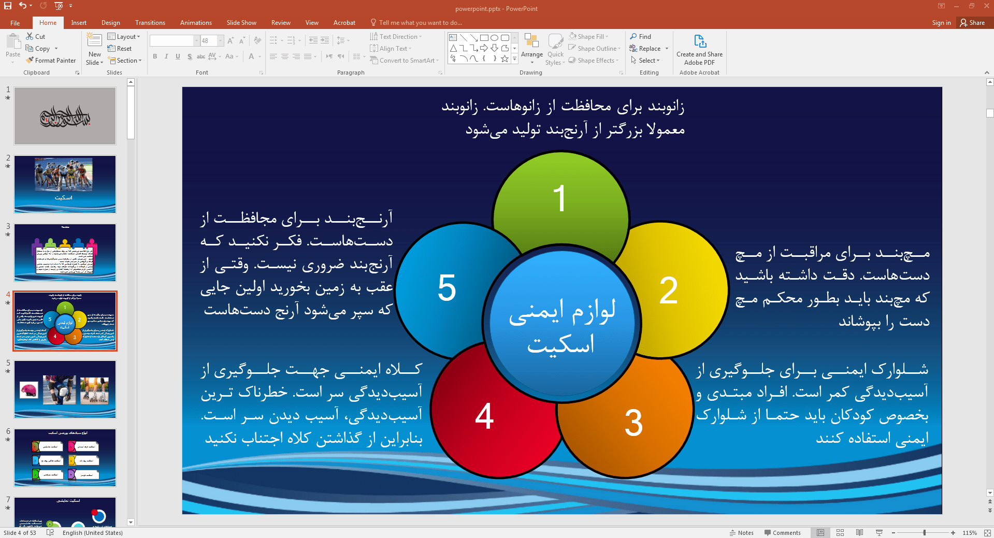Switch to the Animations tab
The width and height of the screenshot is (994, 538).
coord(196,23)
